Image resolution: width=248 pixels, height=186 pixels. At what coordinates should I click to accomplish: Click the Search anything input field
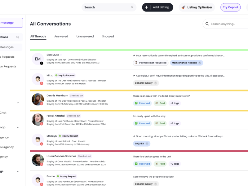click(x=228, y=24)
